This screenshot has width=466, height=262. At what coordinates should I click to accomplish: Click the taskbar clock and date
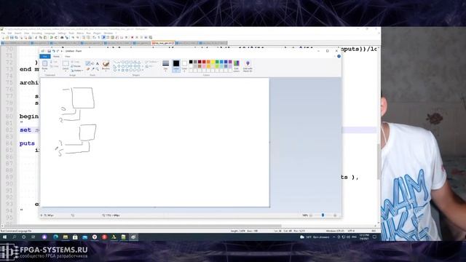click(x=364, y=237)
